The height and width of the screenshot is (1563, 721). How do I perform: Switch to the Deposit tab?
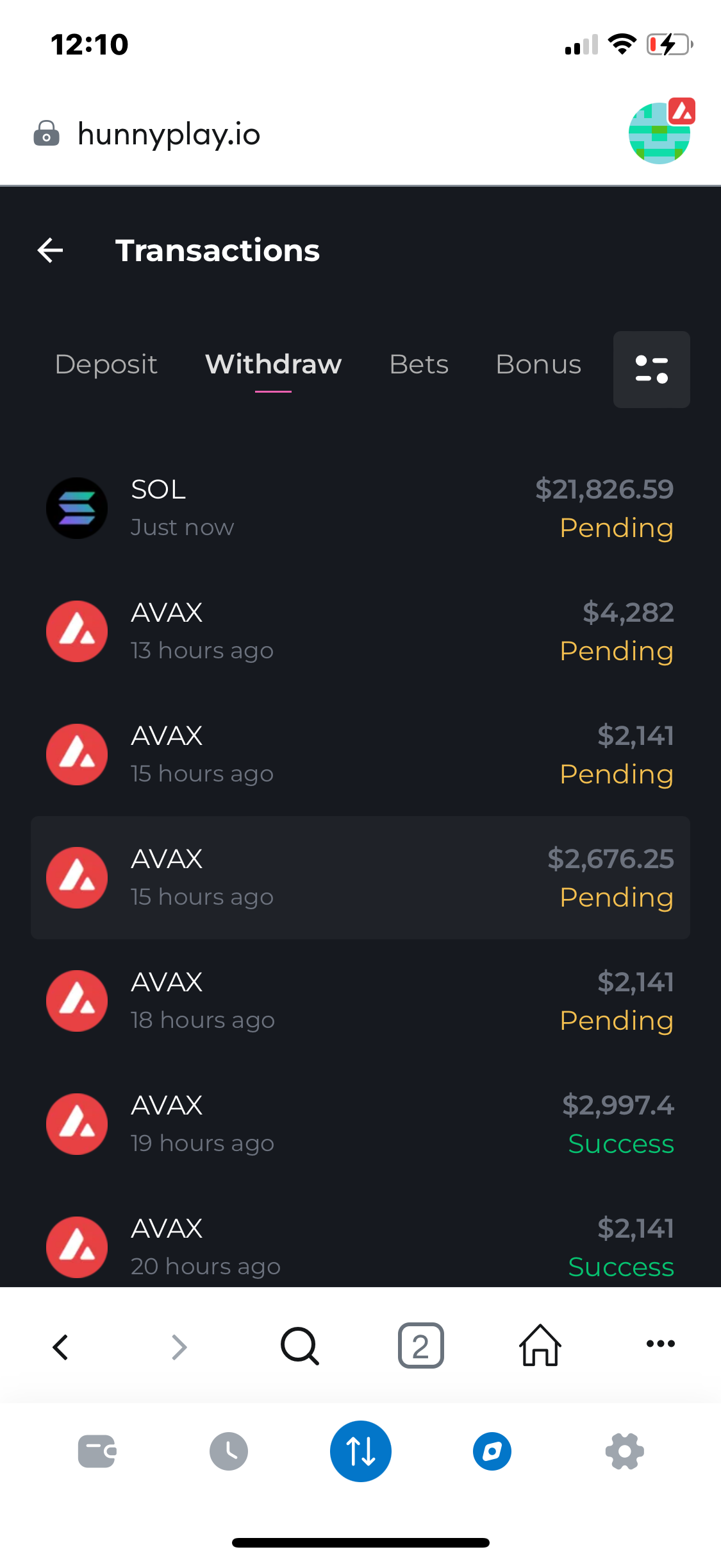[106, 364]
